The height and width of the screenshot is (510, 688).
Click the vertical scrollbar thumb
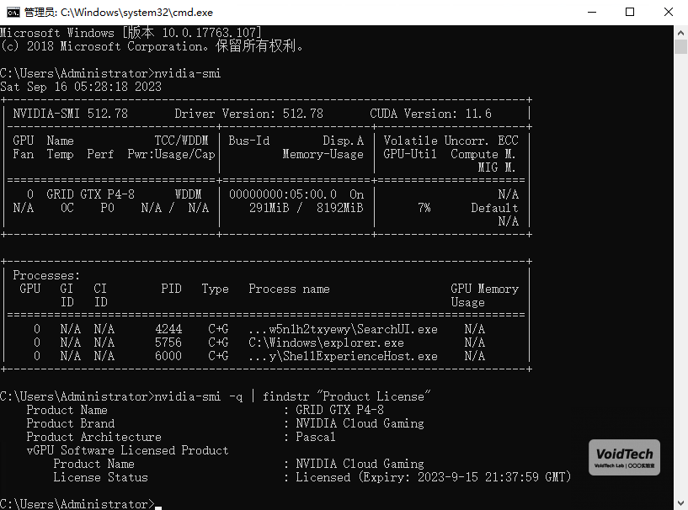tap(680, 46)
